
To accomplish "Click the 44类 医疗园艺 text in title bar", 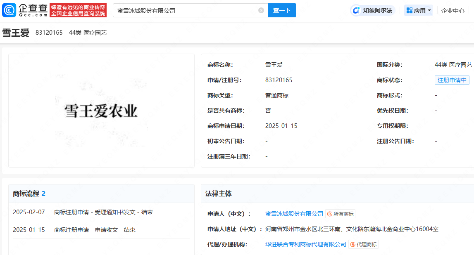I will 88,33.
